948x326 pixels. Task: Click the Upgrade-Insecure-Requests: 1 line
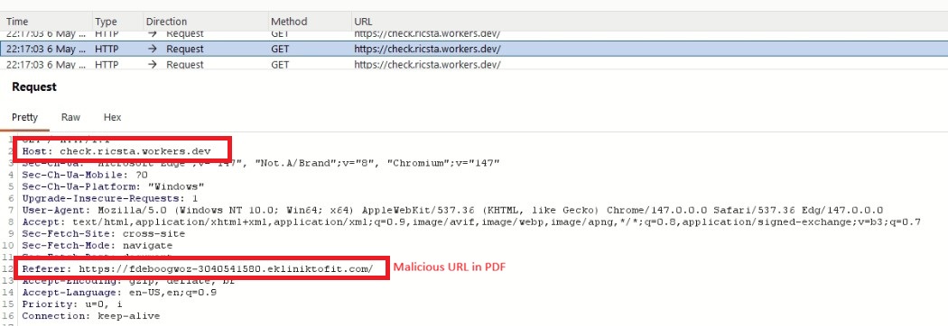110,198
